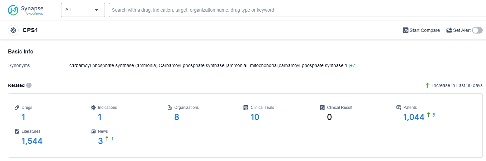Screen dimensions: 486x161
Task: Open the 1,044 patents count link
Action: (414, 117)
